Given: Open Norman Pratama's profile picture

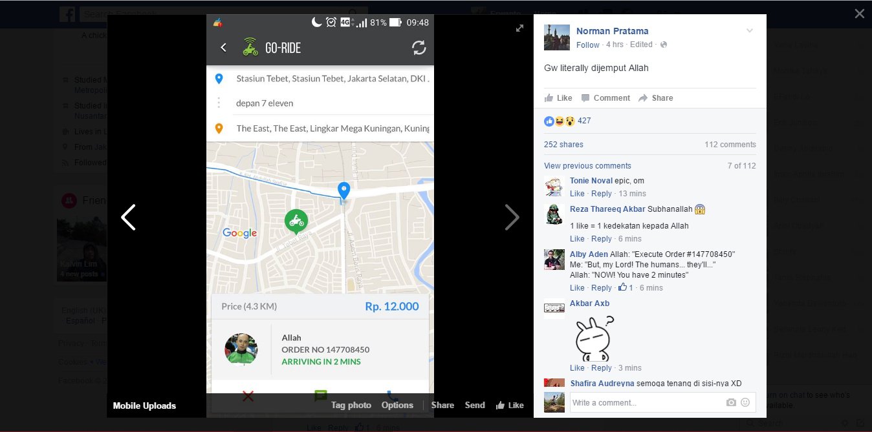Looking at the screenshot, I should [x=557, y=37].
